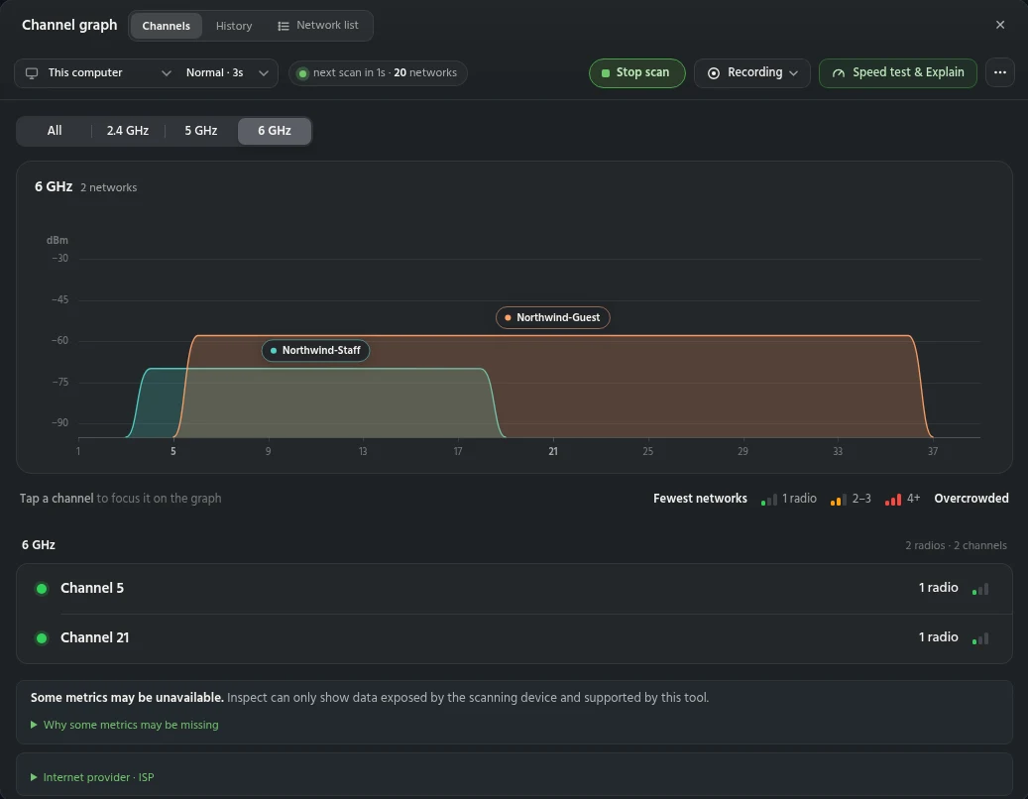The width and height of the screenshot is (1028, 799).
Task: Select the 6 GHz band filter
Action: click(274, 131)
